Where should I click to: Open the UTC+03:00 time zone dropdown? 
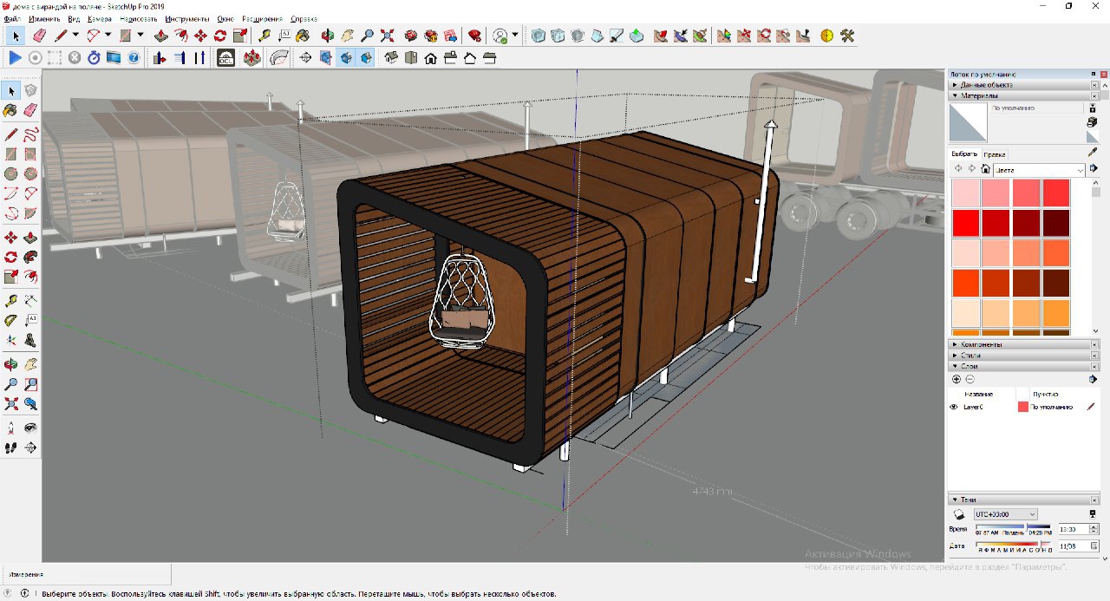(x=1005, y=514)
